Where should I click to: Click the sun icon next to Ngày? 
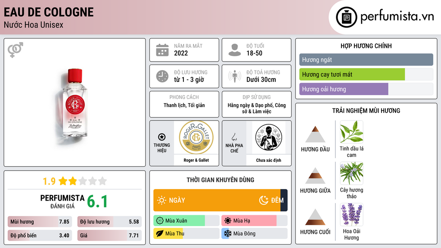tap(161, 200)
